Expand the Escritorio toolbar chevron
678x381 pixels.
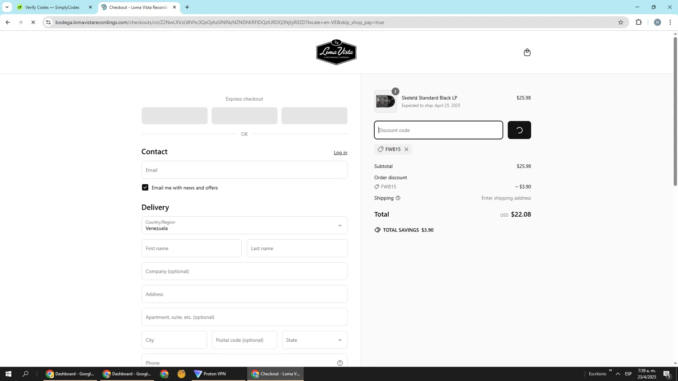point(610,371)
